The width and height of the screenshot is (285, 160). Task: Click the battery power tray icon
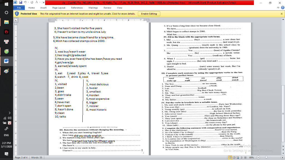point(5,123)
